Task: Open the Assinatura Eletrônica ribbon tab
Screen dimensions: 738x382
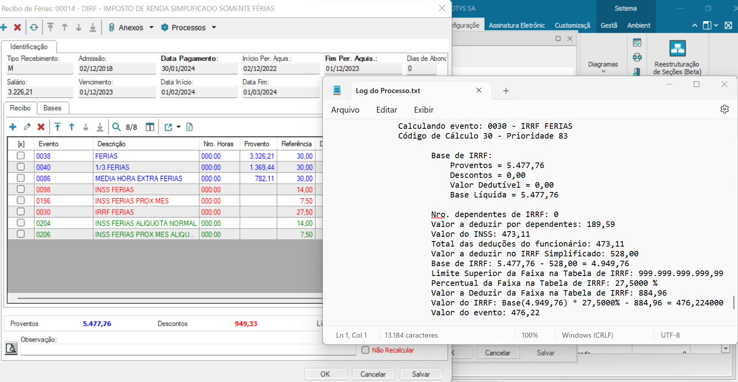Action: click(x=517, y=25)
